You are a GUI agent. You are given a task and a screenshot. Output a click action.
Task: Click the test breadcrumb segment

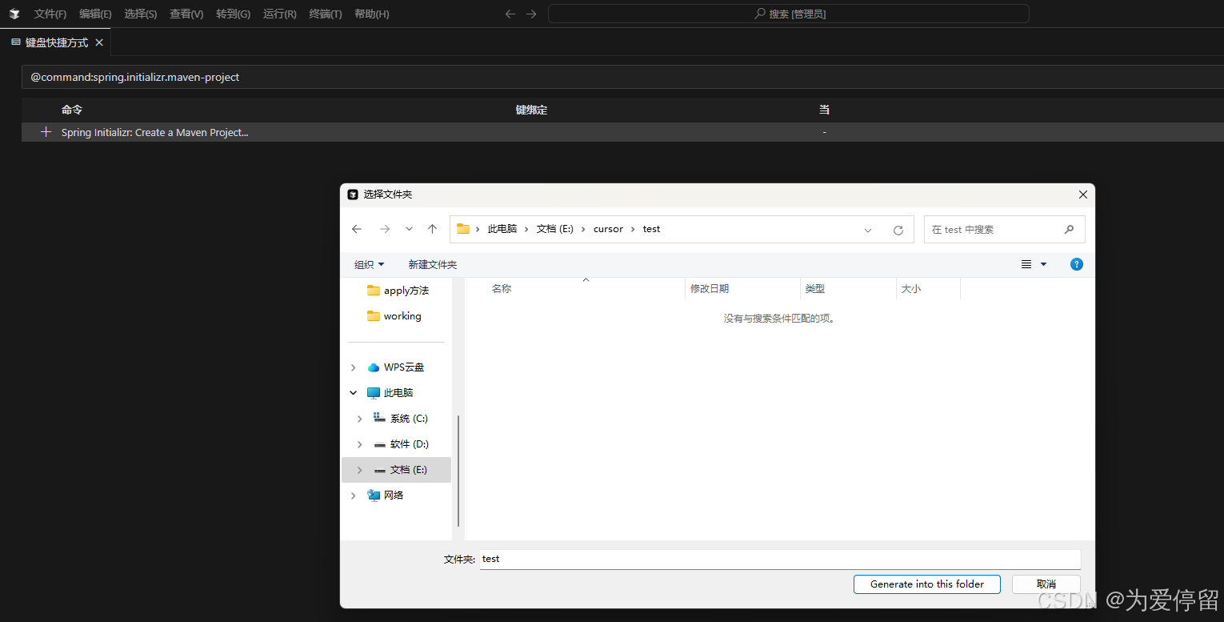pyautogui.click(x=651, y=229)
